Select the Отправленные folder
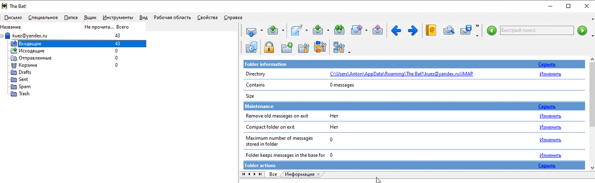This screenshot has height=183, width=595. point(35,58)
